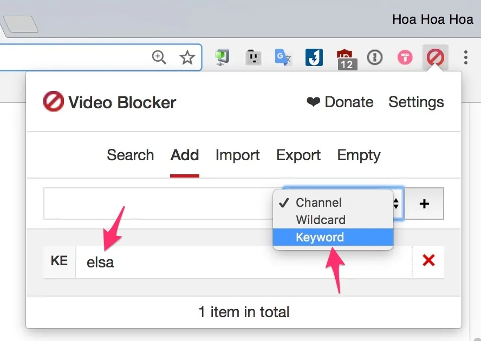Click the green monitor extension icon
Image resolution: width=481 pixels, height=341 pixels.
pyautogui.click(x=222, y=57)
